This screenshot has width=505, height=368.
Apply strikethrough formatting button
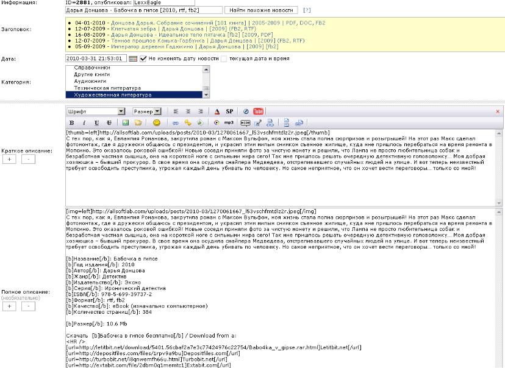pyautogui.click(x=109, y=122)
